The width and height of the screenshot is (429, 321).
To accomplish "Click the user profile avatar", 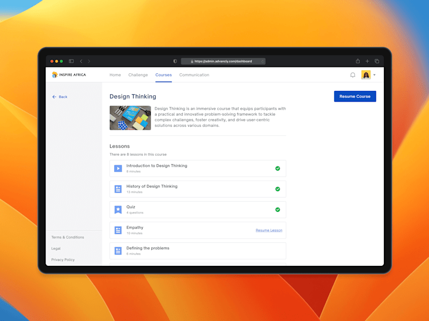I will (x=366, y=75).
